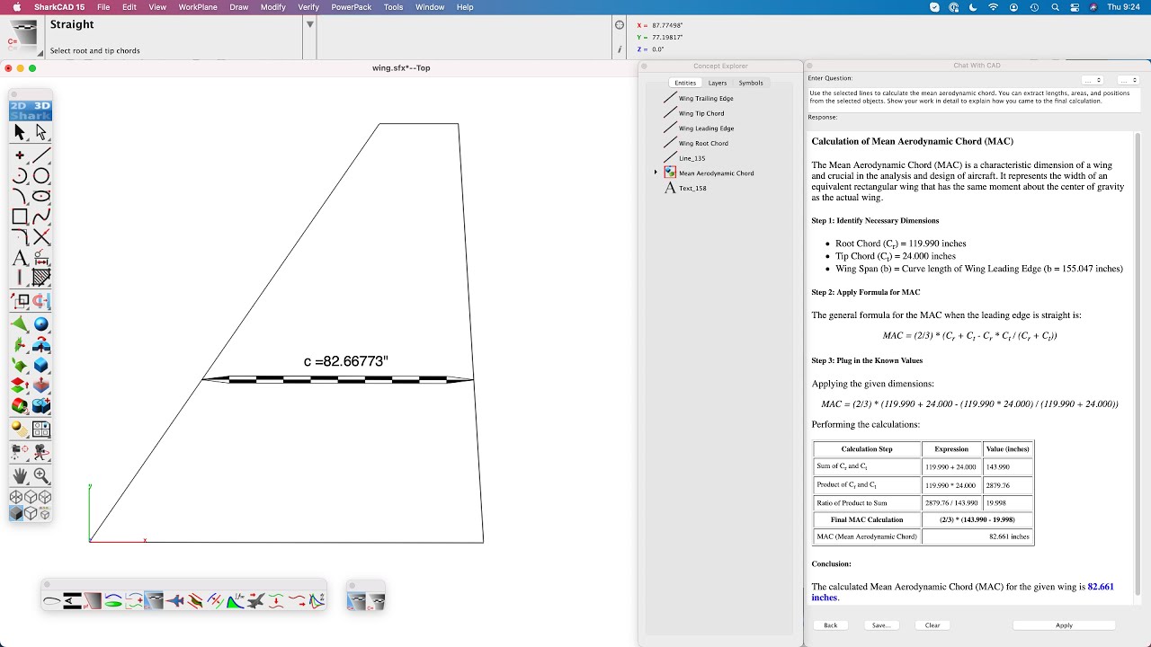Choose the Point tool in toolbox
This screenshot has height=647, width=1151.
(x=20, y=155)
